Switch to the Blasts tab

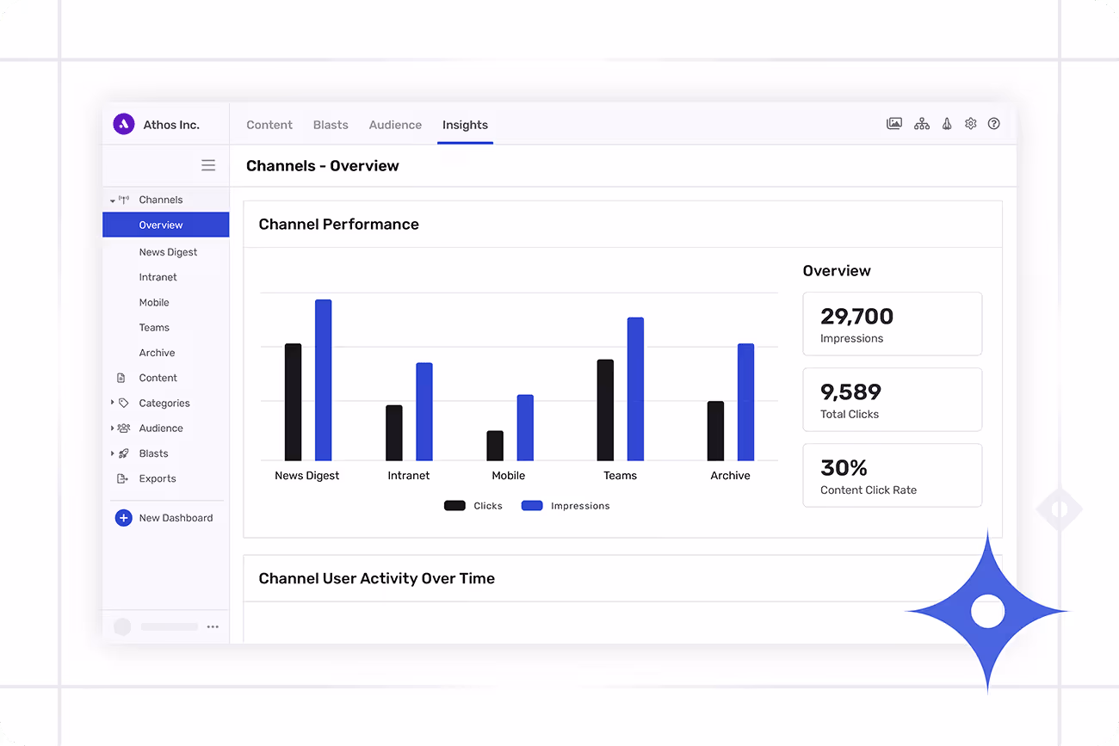331,125
